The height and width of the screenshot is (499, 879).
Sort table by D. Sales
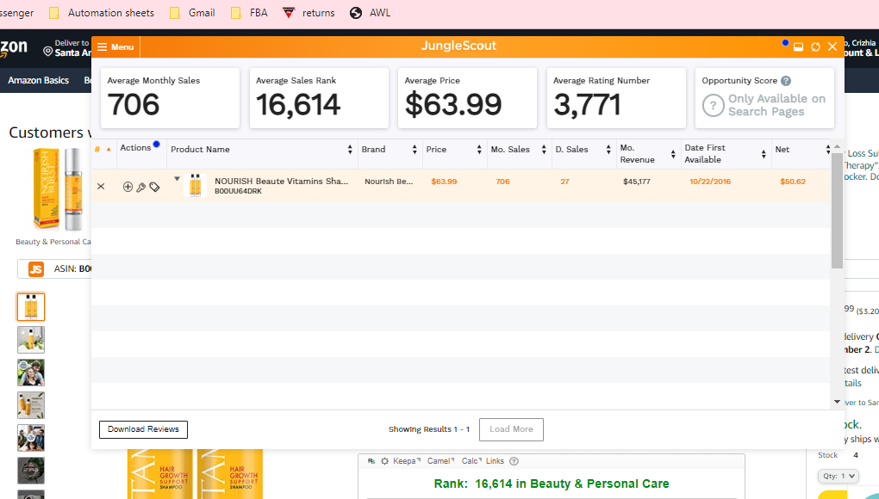[x=608, y=150]
